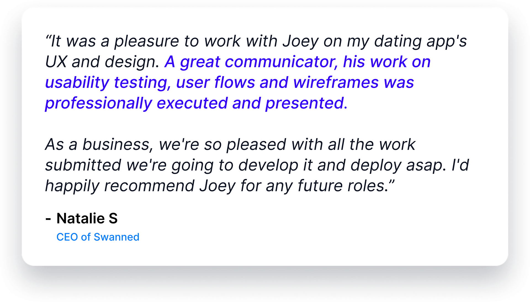The image size is (530, 302).
Task: Click the opening quotation mark of the testimonial
Action: tap(48, 38)
